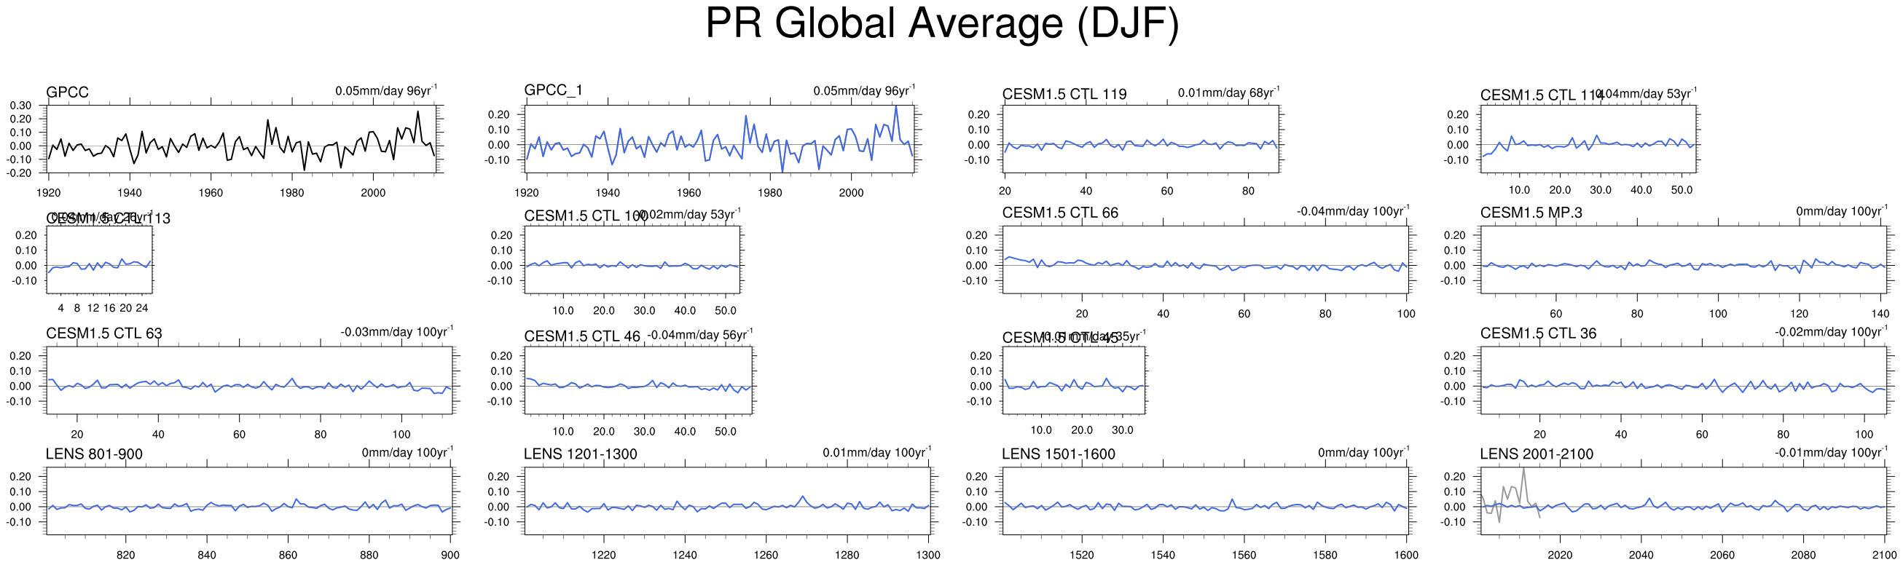Viewport: 1903px width, 565px height.
Task: Select the CESM1.5 CTL 100 plot panel
Action: pyautogui.click(x=632, y=260)
